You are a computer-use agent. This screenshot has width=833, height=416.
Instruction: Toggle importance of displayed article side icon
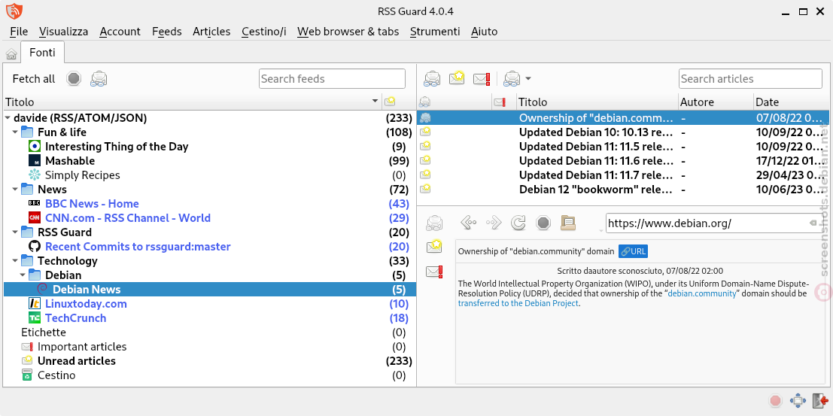coord(435,272)
